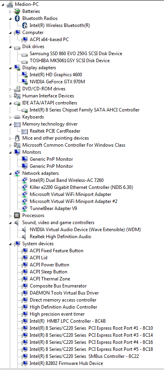Collapse the System devices category
164x370 pixels.
[x=10, y=244]
